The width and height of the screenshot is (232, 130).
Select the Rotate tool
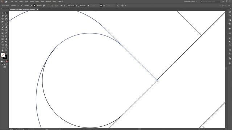click(x=3, y=30)
